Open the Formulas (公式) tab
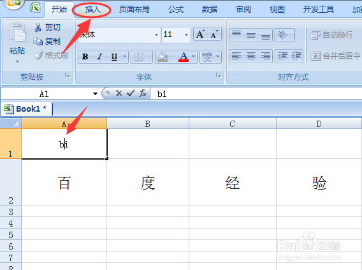362x270 pixels. [x=176, y=10]
